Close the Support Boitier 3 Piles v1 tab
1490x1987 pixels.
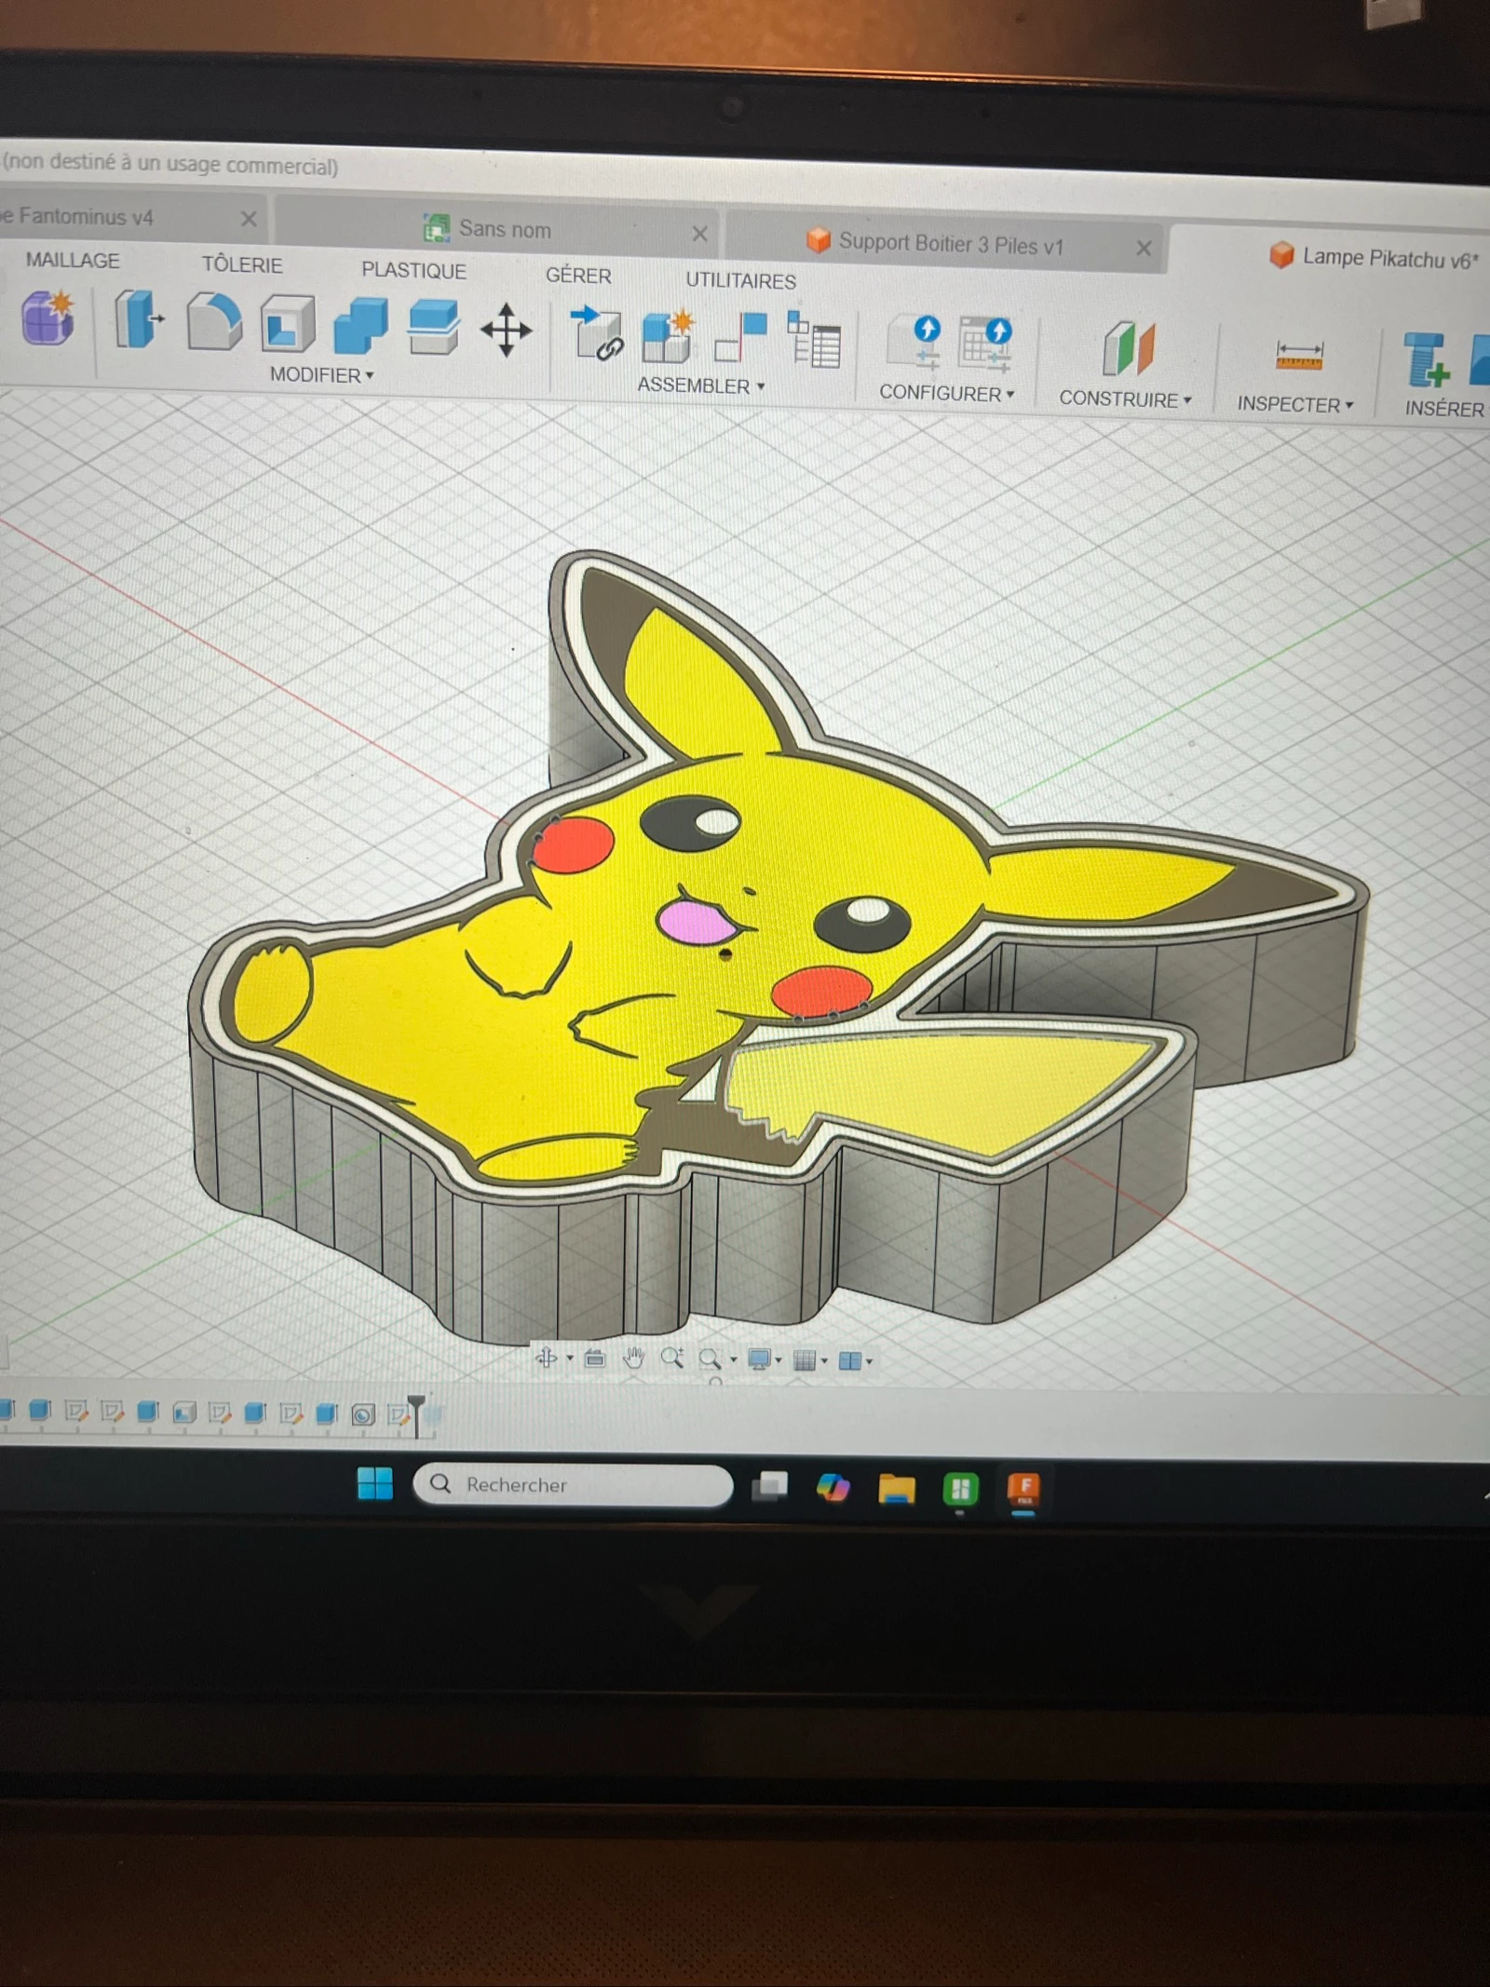pos(1145,248)
